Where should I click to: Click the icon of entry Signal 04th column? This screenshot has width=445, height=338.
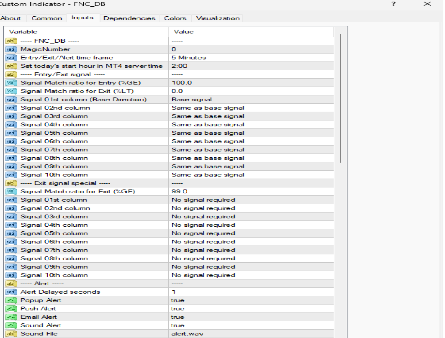(x=11, y=125)
